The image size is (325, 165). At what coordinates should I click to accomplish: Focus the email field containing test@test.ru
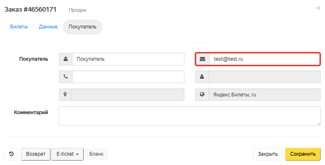[265, 59]
